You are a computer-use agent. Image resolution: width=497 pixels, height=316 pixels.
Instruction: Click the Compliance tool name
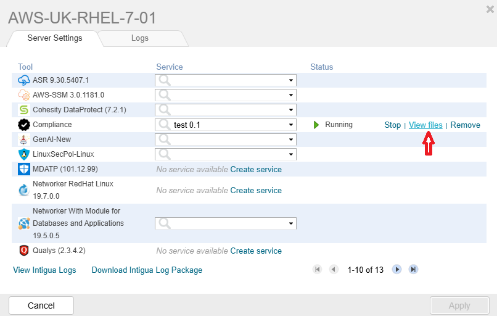(52, 125)
